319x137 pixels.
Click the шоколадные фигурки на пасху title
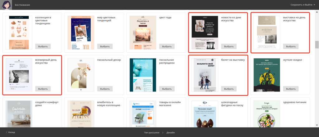(232, 104)
